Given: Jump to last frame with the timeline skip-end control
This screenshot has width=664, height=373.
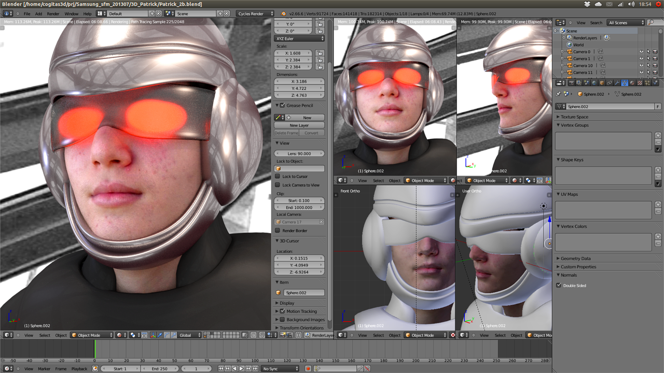Looking at the screenshot, I should (256, 368).
